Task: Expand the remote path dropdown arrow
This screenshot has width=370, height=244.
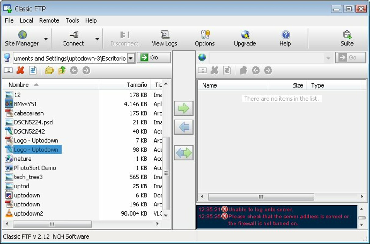Action: coord(328,58)
